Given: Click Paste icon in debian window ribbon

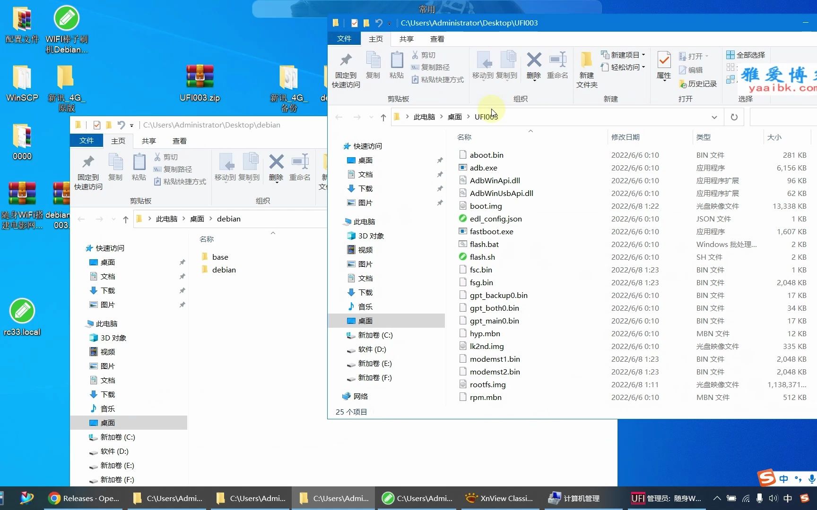Looking at the screenshot, I should coord(139,168).
